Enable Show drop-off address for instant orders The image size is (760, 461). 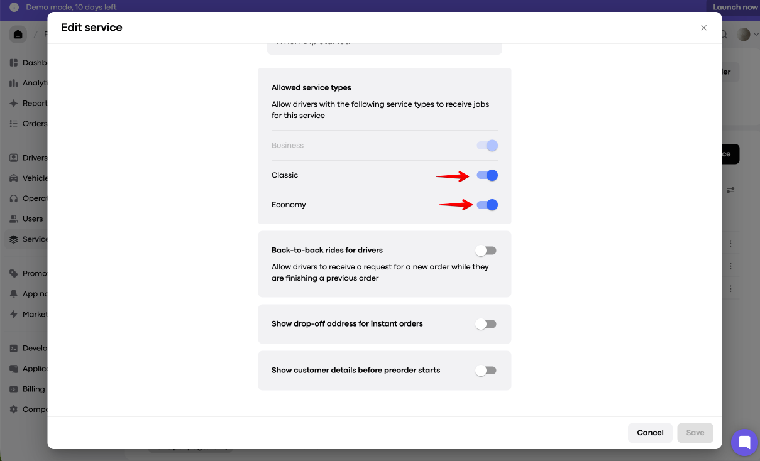[486, 324]
